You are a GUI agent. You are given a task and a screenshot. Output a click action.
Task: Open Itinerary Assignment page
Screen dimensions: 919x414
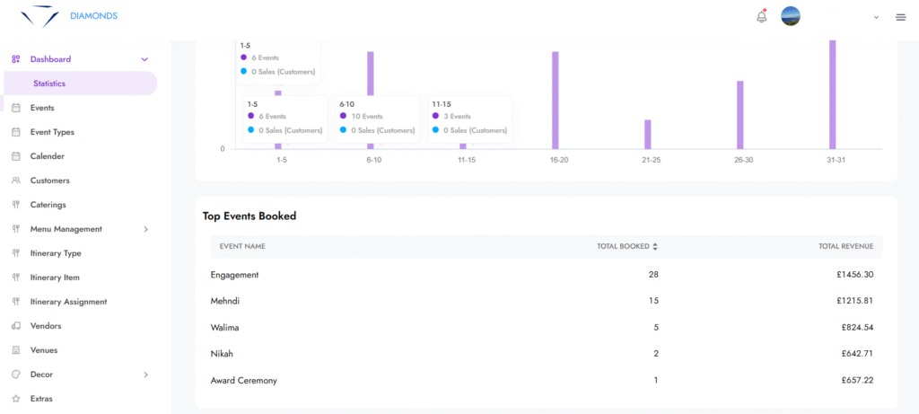click(68, 302)
